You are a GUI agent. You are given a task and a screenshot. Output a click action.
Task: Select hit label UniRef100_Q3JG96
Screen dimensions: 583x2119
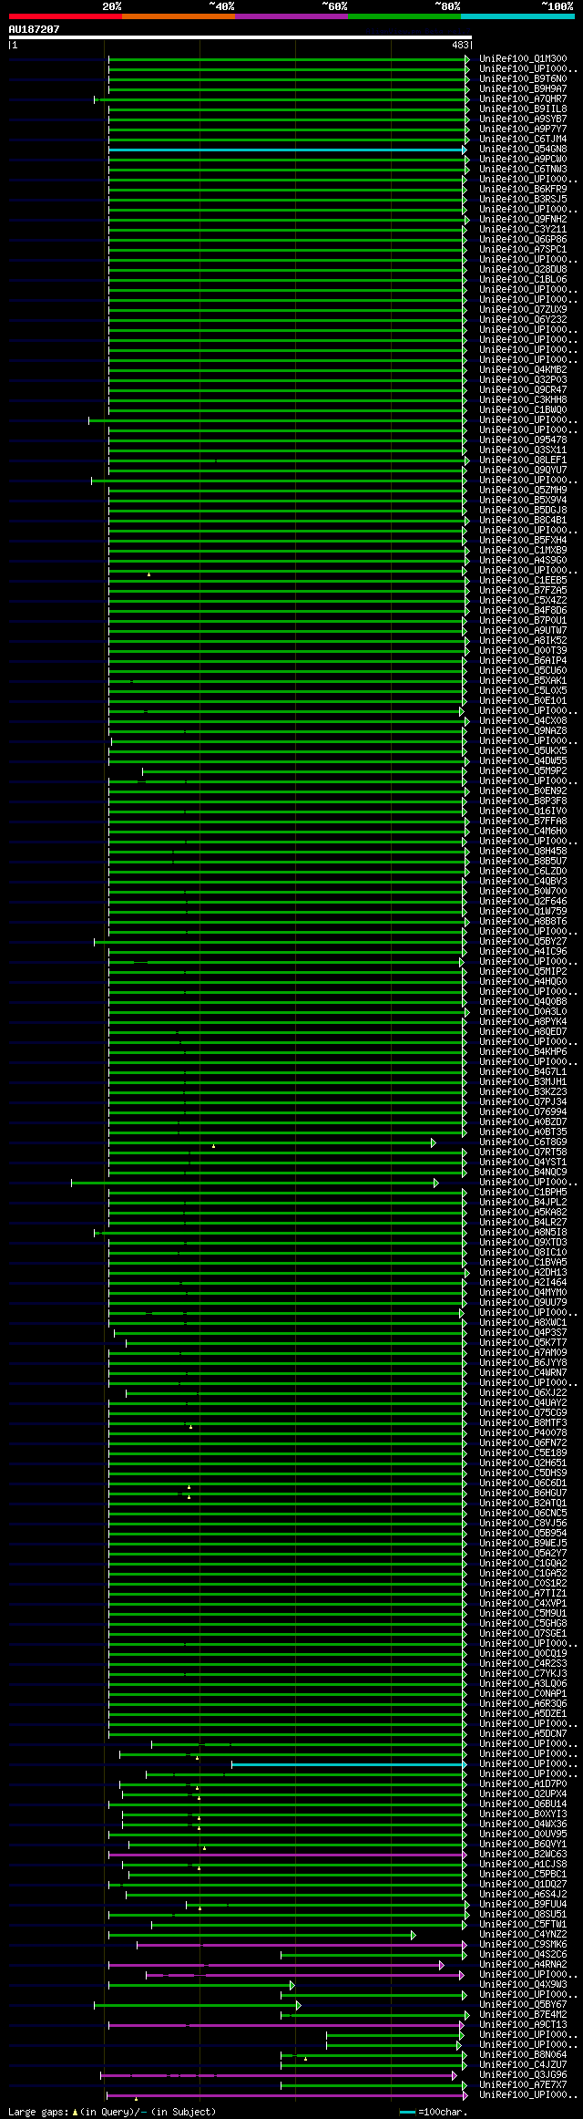(x=523, y=2075)
